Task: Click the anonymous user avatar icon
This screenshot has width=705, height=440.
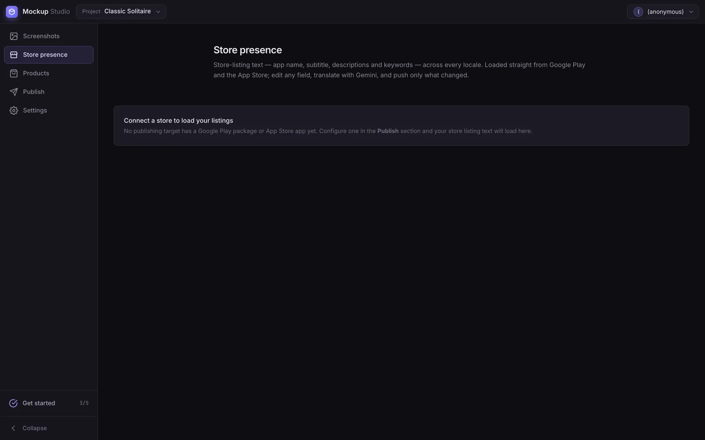Action: tap(638, 12)
